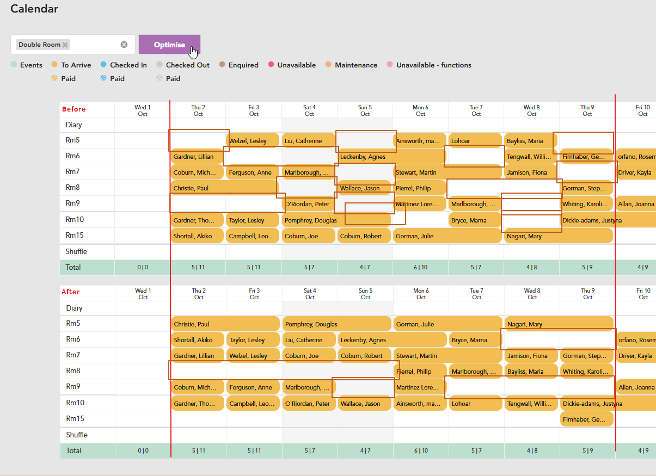Click the To Arrive legend dot
This screenshot has width=656, height=476.
tap(54, 65)
